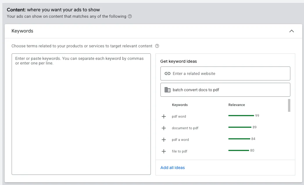Screen dimensions: 304x185
Task: Click the plus icon beside 'pdf a word'
Action: coord(164,140)
